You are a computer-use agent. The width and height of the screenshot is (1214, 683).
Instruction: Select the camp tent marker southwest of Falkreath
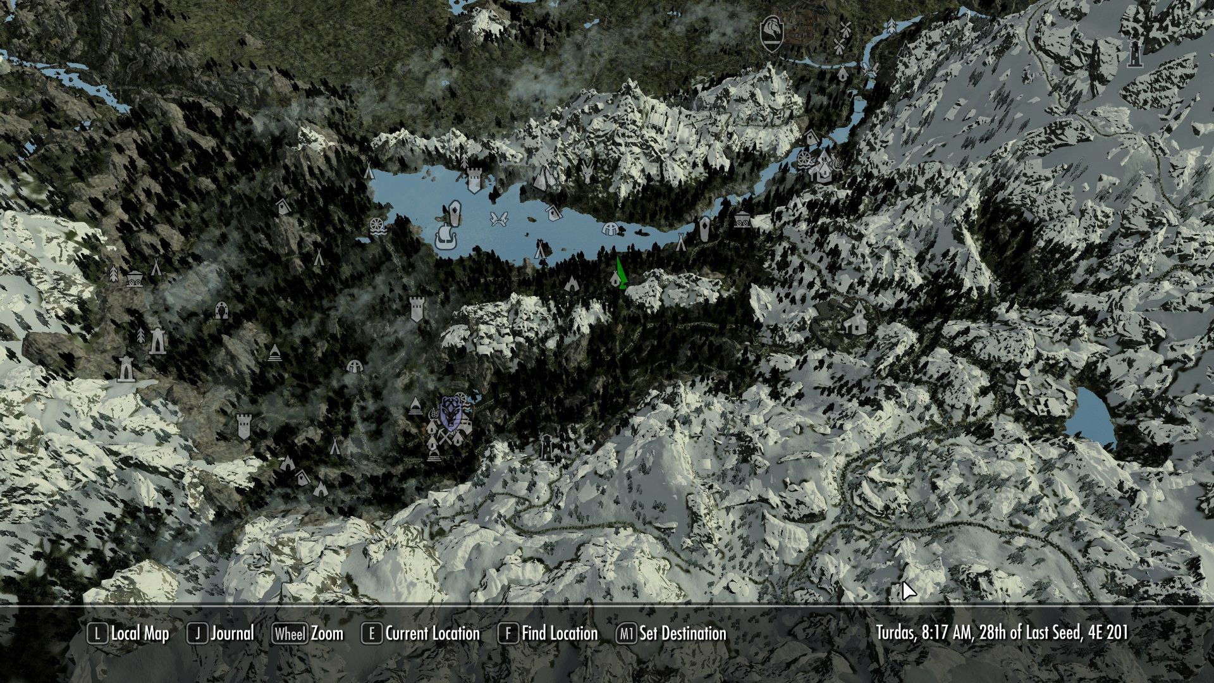pyautogui.click(x=335, y=446)
